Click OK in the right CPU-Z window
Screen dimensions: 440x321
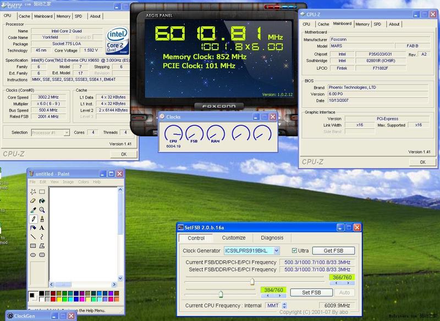422,162
